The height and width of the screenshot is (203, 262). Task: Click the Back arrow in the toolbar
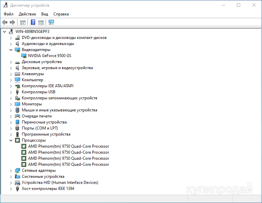5,22
